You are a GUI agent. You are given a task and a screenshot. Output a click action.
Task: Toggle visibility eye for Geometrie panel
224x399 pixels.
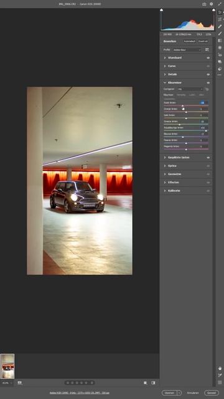pyautogui.click(x=208, y=174)
